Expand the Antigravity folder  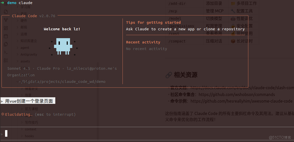click(29, 55)
